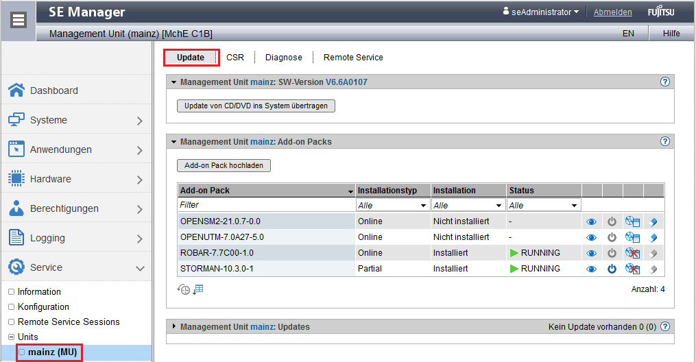Open the Status filter dropdown
Screen dimensions: 696x362
coord(543,205)
